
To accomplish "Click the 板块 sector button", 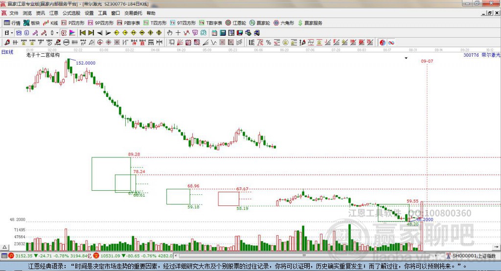I will [x=31, y=23].
